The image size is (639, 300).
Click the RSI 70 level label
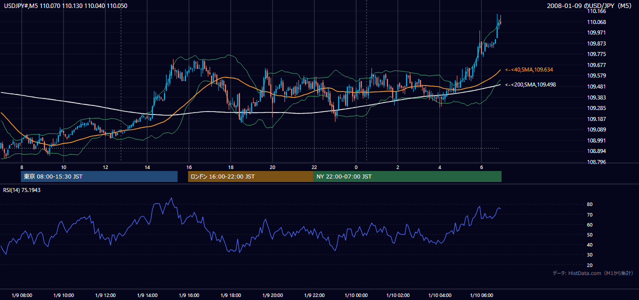(x=590, y=214)
